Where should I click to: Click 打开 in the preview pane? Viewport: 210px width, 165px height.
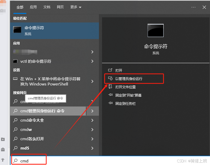click(119, 70)
